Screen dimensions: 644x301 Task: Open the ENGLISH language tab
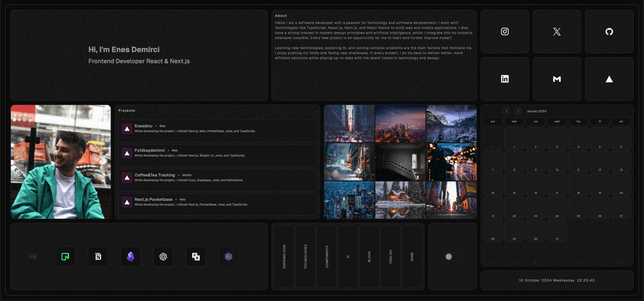click(x=390, y=257)
